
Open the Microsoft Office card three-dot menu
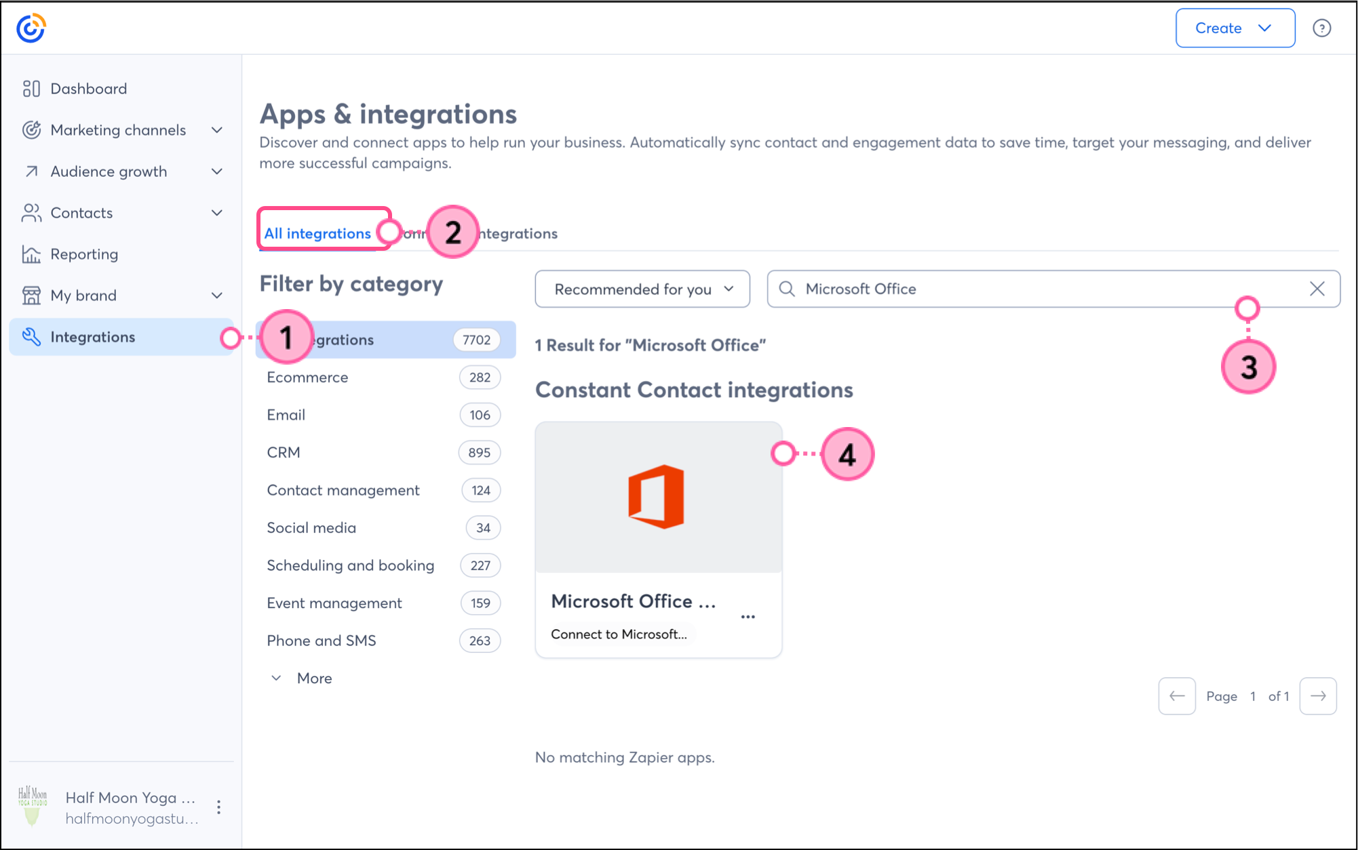[748, 617]
